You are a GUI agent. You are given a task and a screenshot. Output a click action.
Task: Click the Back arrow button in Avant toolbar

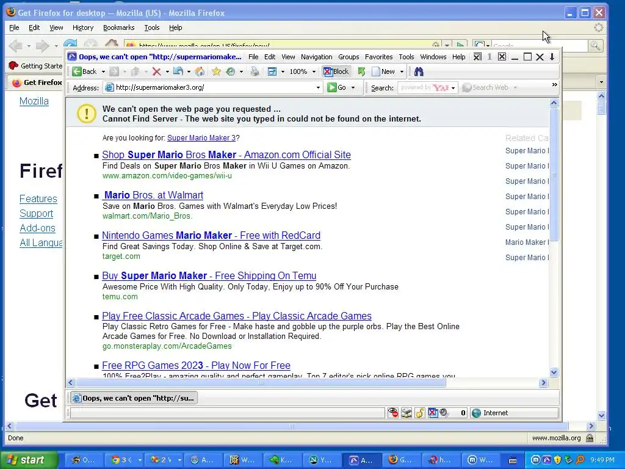tap(84, 71)
